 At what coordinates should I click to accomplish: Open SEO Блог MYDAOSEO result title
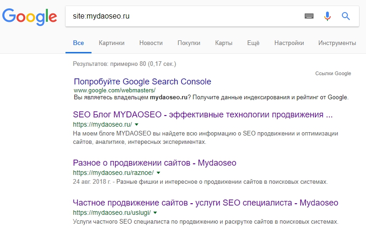point(203,115)
